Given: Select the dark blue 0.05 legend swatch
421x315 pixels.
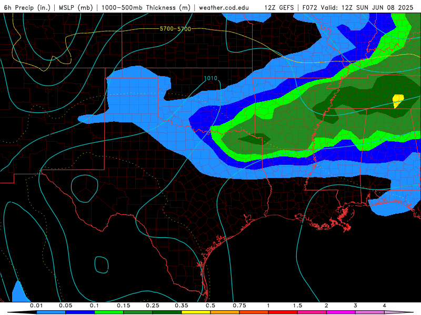Looking at the screenshot, I should (x=80, y=312).
